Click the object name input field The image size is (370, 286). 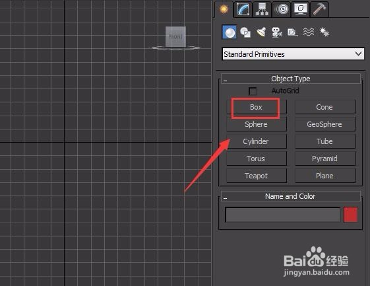click(x=283, y=215)
